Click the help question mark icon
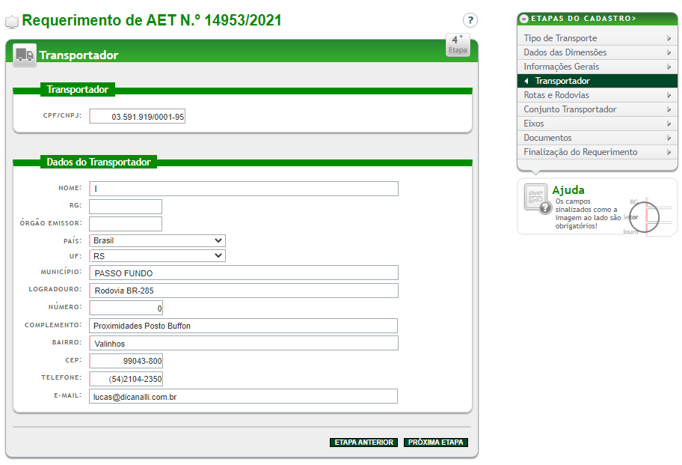 (x=470, y=20)
